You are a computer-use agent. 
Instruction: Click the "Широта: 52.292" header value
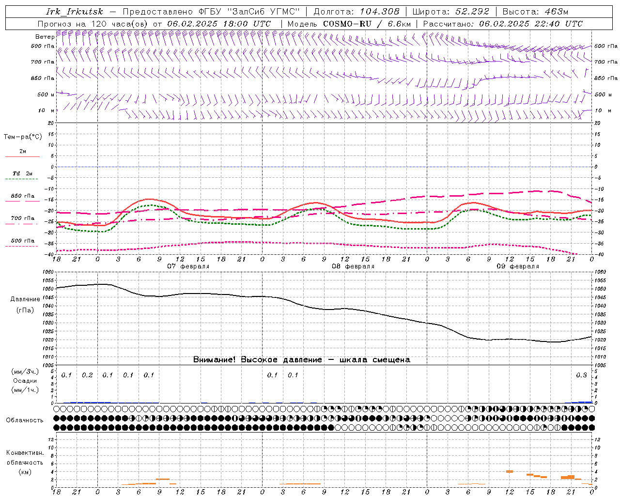pyautogui.click(x=451, y=12)
